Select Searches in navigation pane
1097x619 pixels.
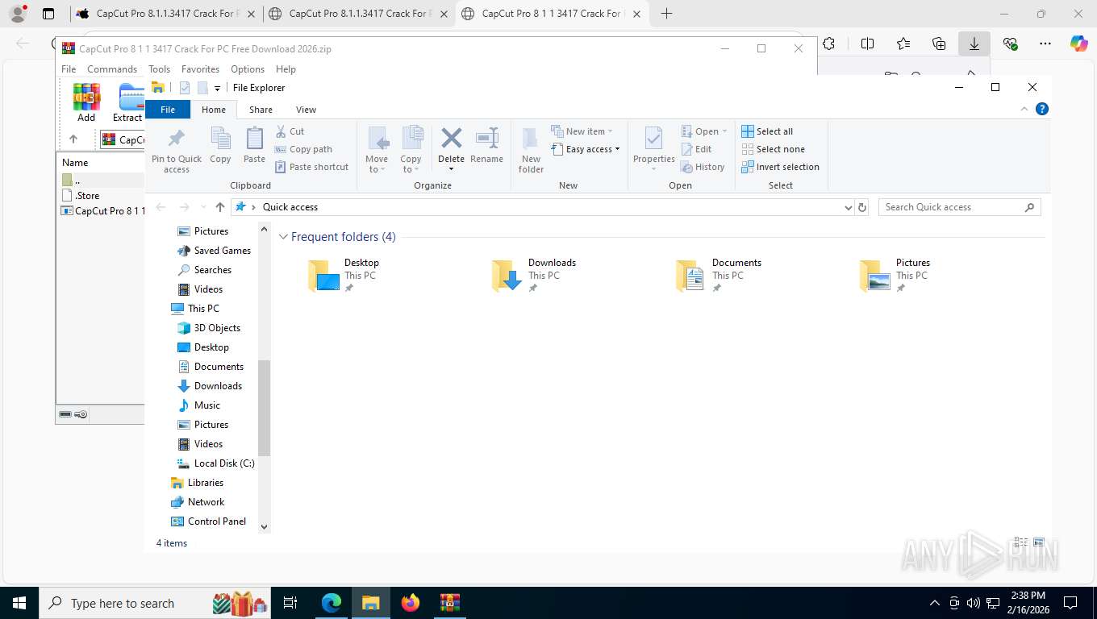tap(212, 270)
